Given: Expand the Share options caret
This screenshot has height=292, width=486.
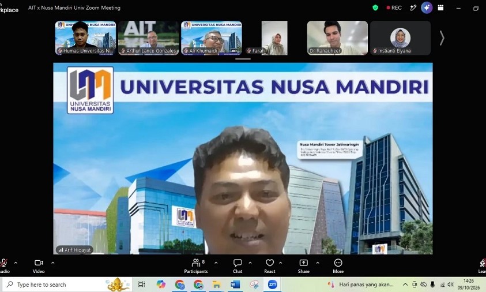Looking at the screenshot, I should tap(318, 263).
